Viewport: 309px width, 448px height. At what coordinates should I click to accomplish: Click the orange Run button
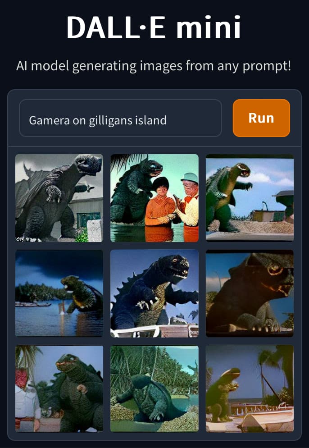pos(261,118)
